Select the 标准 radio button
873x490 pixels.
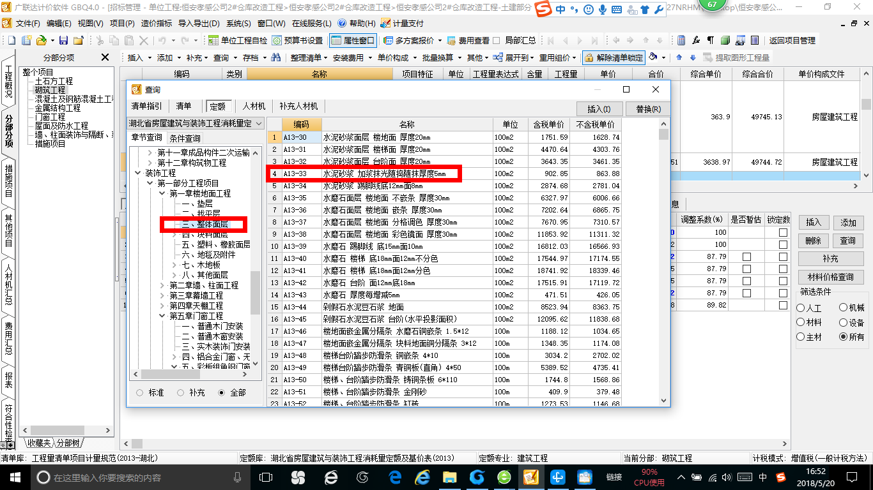[x=140, y=392]
